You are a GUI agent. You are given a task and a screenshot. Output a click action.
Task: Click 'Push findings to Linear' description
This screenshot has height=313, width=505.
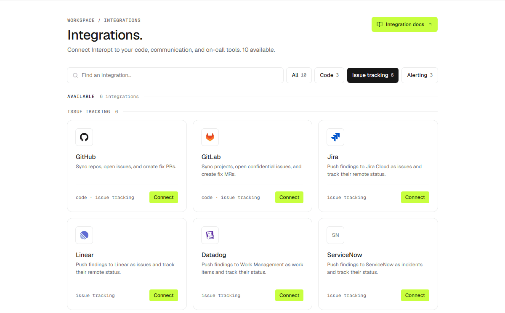(125, 268)
